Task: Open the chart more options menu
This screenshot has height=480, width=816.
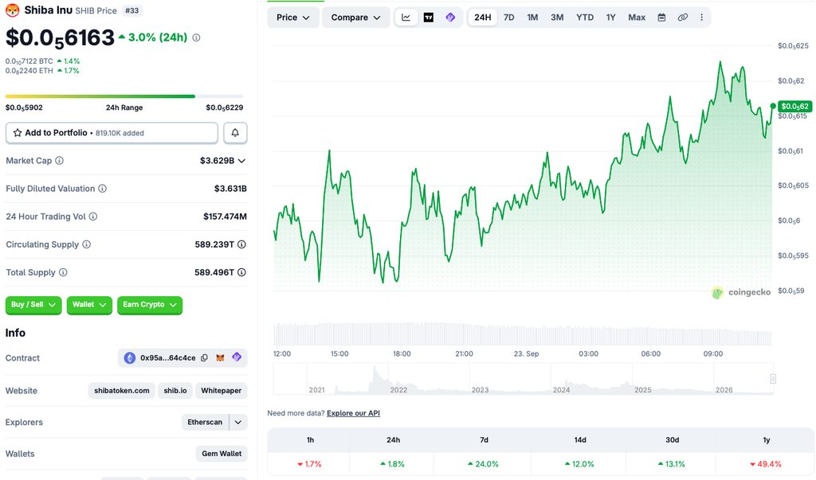Action: pyautogui.click(x=701, y=18)
